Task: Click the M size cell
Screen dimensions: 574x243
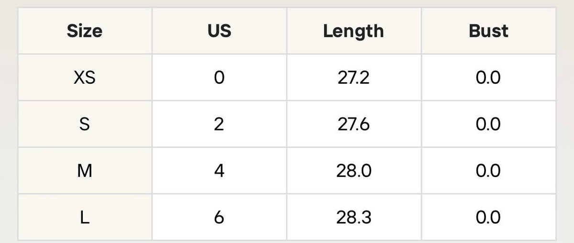Action: (x=85, y=171)
